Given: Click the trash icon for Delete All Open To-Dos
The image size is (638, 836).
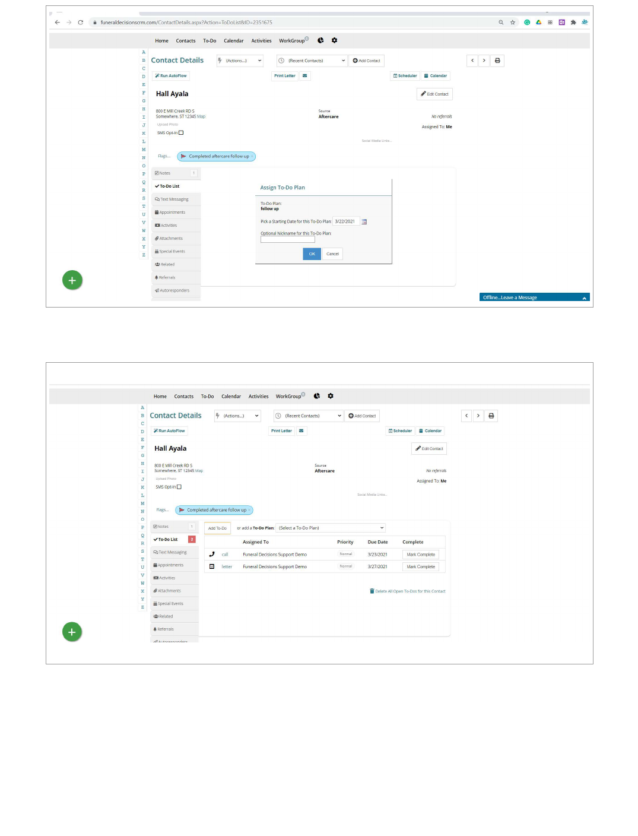Looking at the screenshot, I should pos(372,591).
